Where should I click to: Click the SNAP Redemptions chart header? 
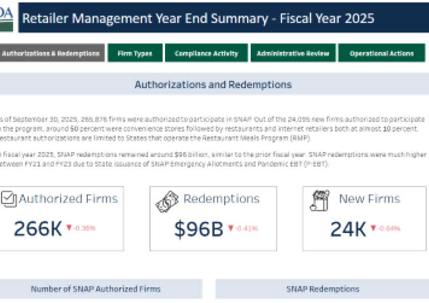(323, 289)
